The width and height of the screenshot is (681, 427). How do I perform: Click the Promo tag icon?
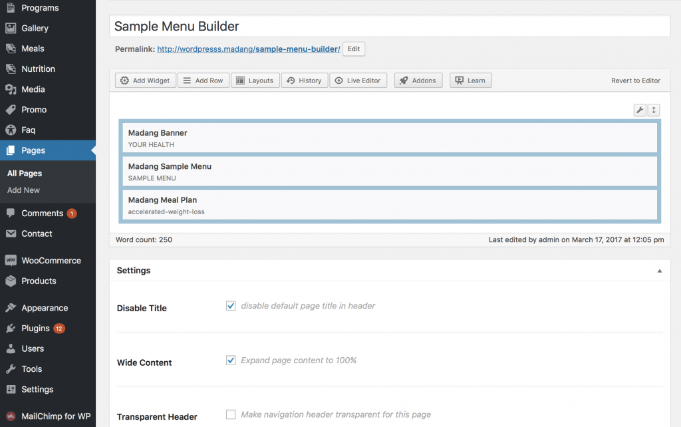click(x=11, y=110)
